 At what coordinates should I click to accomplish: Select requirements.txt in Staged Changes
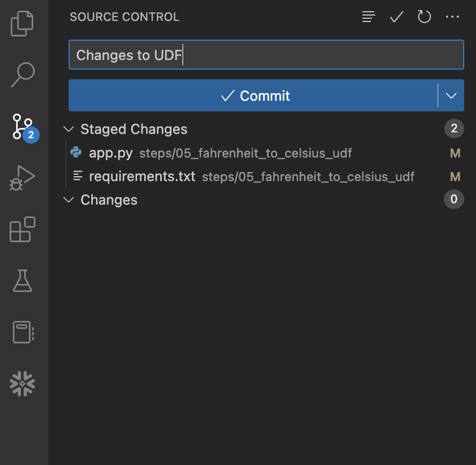pyautogui.click(x=142, y=176)
